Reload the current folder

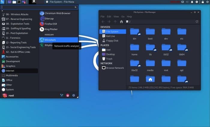click(197, 22)
